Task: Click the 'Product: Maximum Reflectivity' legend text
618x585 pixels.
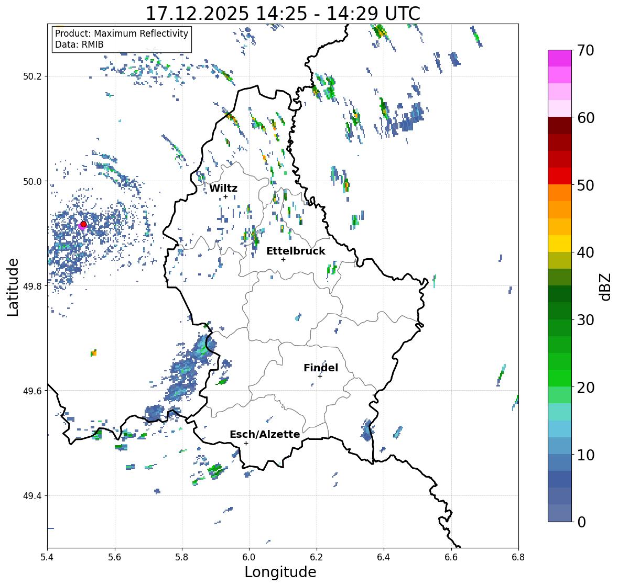Action: 122,34
